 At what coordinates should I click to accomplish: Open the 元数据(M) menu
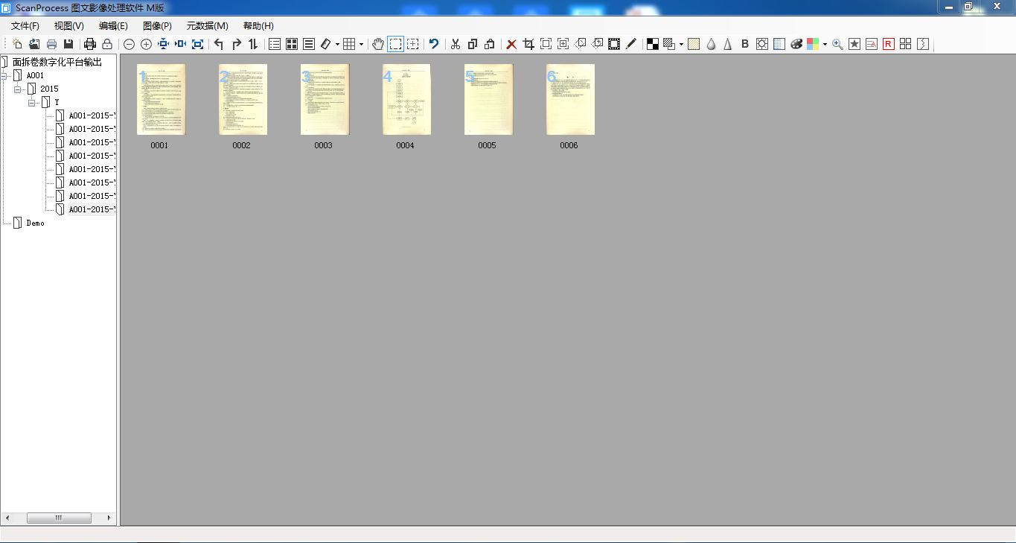point(208,26)
